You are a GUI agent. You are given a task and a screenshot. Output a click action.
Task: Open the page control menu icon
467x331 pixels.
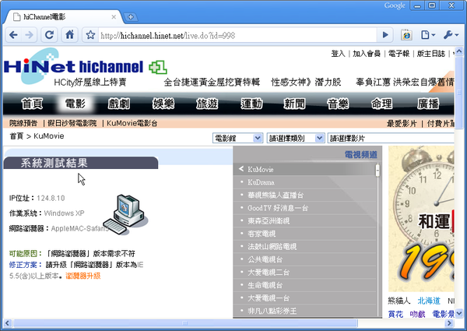428,35
